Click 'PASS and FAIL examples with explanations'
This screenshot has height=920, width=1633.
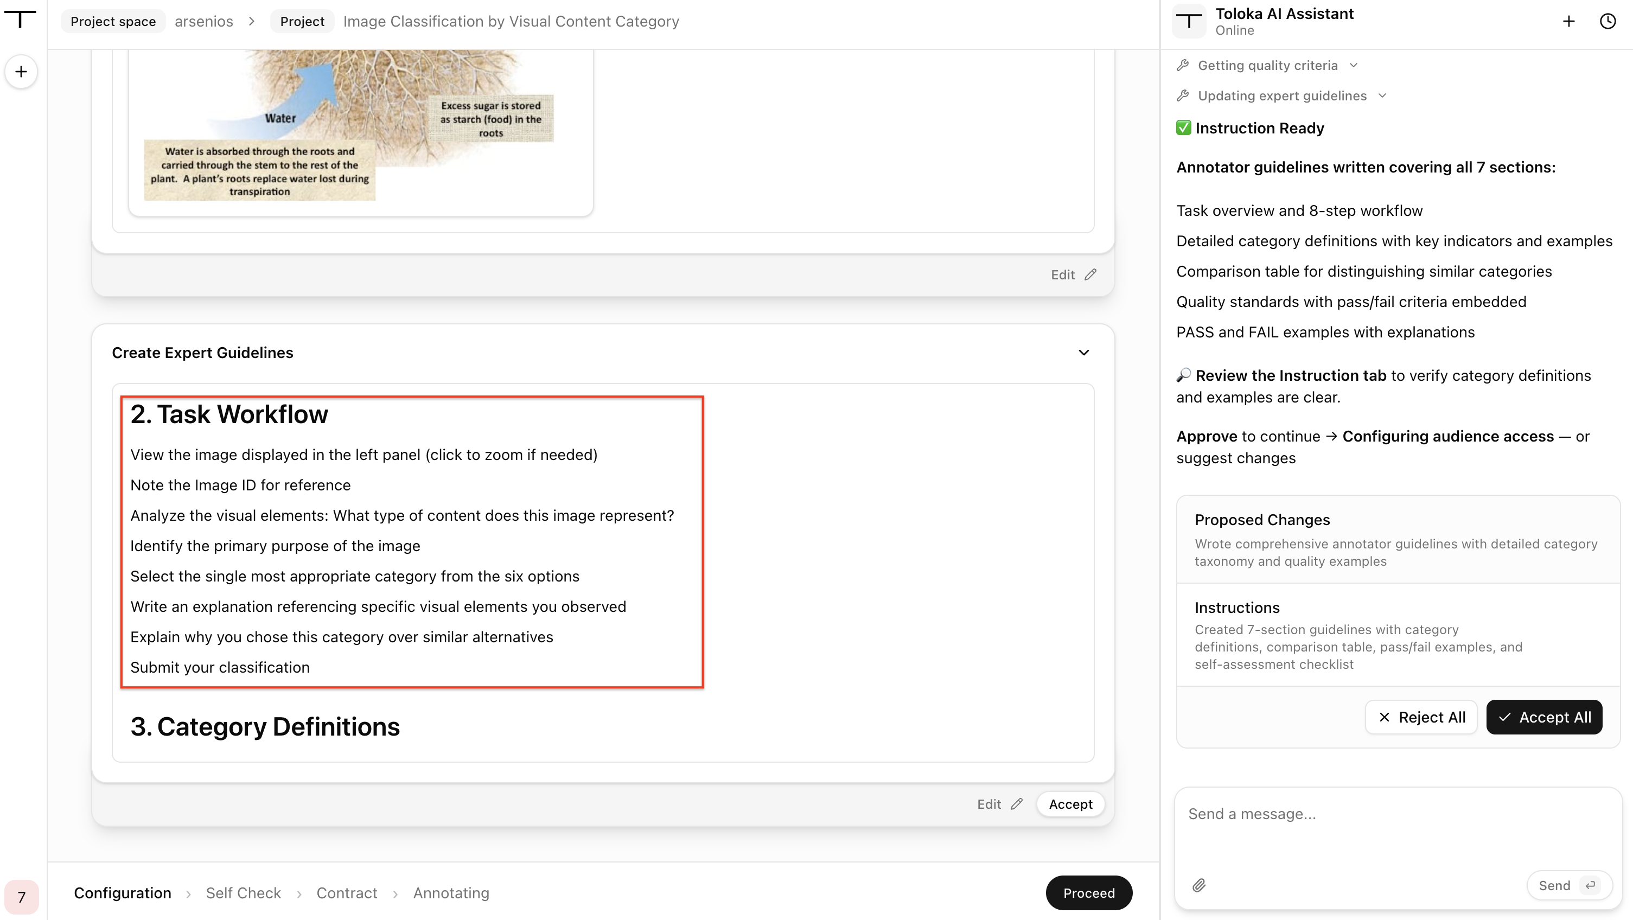pyautogui.click(x=1325, y=332)
